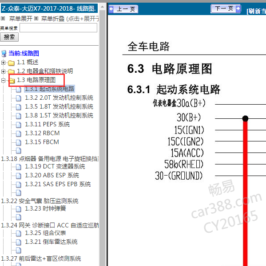
Task: Open 1.3.23 时钟弹簧 entry
Action: (x=45, y=208)
